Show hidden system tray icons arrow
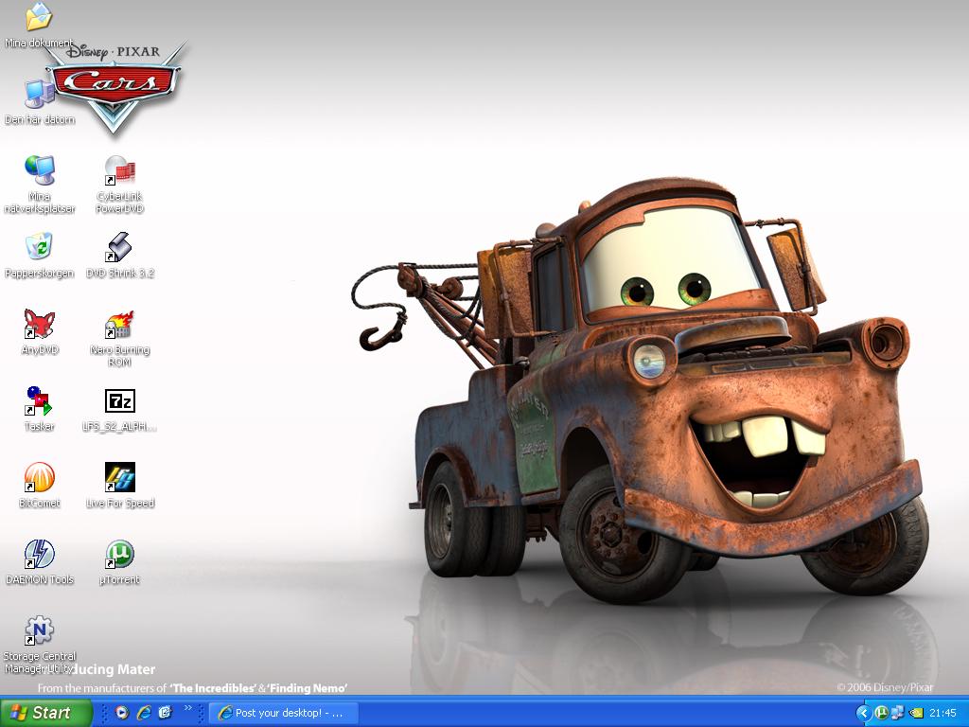The height and width of the screenshot is (727, 969). tap(863, 713)
